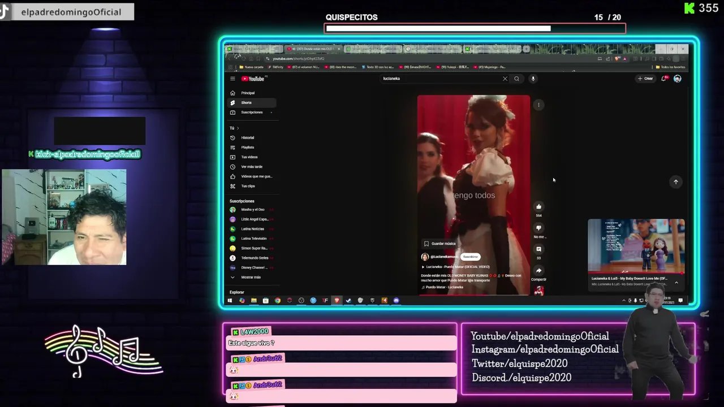
Task: Open the account avatar menu
Action: coord(677,79)
